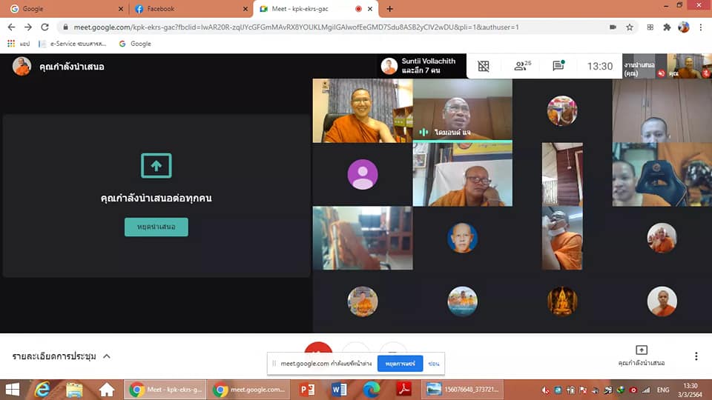Screen dimensions: 712x400
Task: Switch to the 156076648_373721 image window
Action: (462, 390)
